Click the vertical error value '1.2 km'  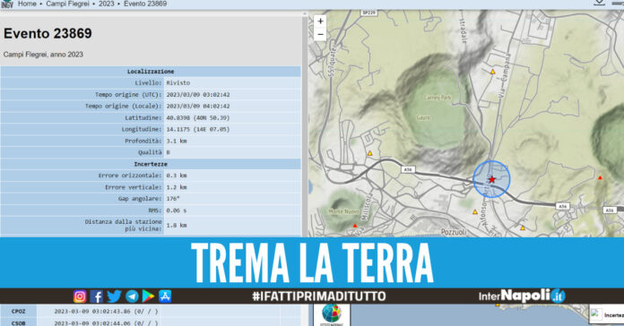(x=177, y=187)
